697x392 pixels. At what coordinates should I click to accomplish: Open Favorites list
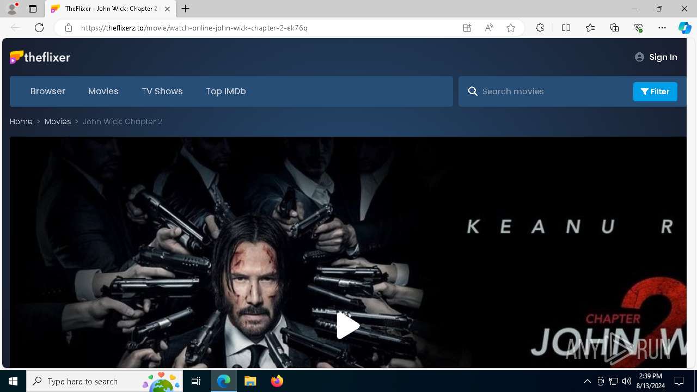(x=590, y=28)
